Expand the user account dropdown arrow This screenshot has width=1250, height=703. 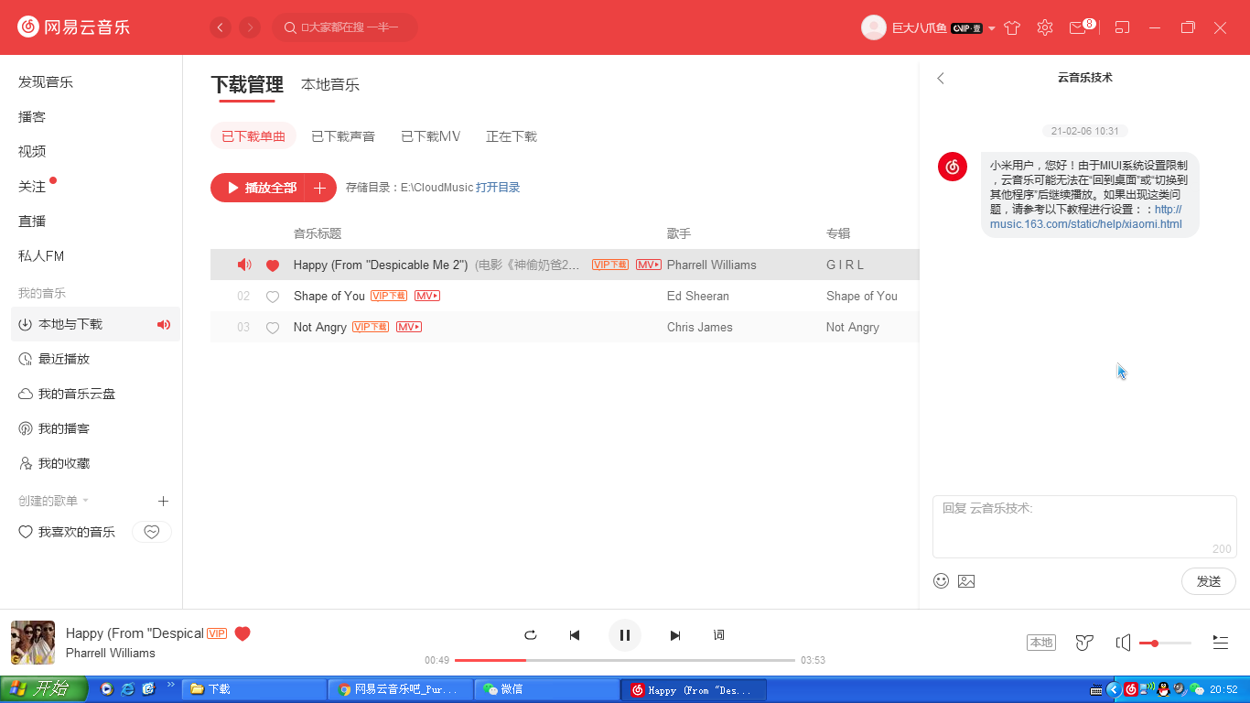tap(992, 28)
